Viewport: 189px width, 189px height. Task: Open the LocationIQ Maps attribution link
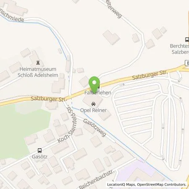(121, 184)
